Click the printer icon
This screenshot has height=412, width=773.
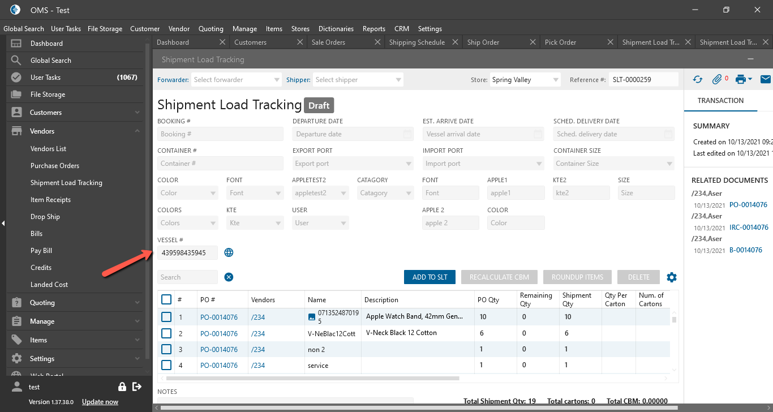(x=741, y=80)
